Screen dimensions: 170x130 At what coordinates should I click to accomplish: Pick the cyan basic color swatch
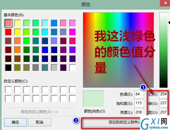point(45,32)
